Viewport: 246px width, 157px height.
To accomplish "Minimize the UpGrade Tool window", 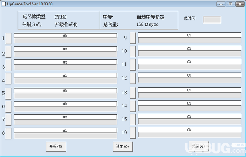I will [x=221, y=4].
